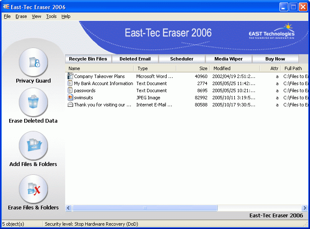Select the My Bank Account Information file name
This screenshot has height=229, width=310.
pyautogui.click(x=103, y=83)
